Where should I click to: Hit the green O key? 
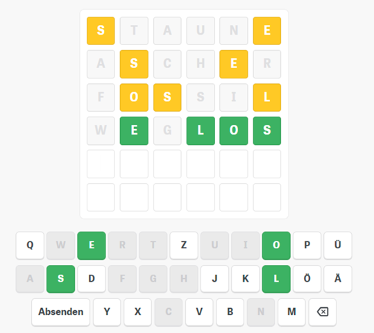[x=276, y=246]
